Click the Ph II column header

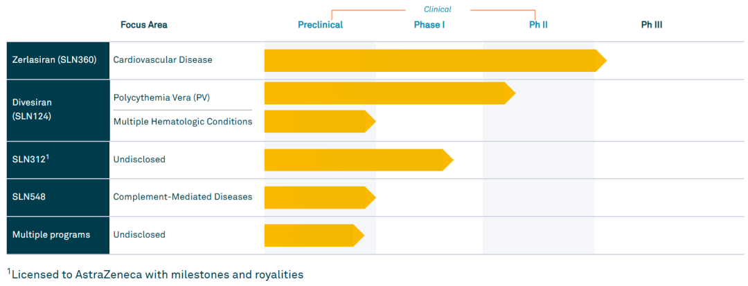(538, 25)
